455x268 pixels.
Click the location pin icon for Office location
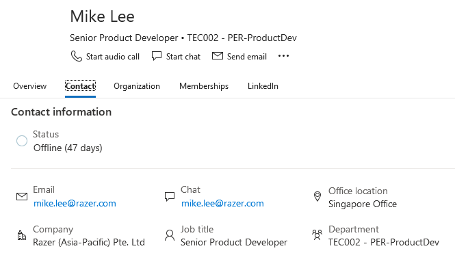tap(317, 197)
